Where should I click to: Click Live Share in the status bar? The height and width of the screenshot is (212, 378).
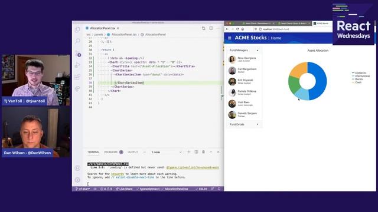(124, 189)
